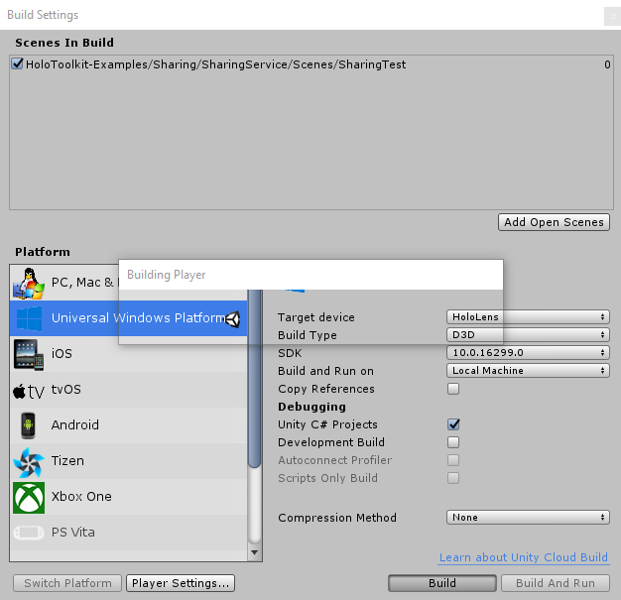Select the Android platform label
Screen dimensions: 621x600
point(75,424)
